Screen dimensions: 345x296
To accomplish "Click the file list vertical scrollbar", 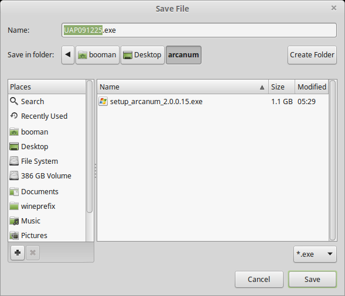I will tap(333, 160).
